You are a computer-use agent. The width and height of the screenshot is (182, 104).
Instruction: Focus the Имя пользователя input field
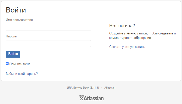[48, 27]
